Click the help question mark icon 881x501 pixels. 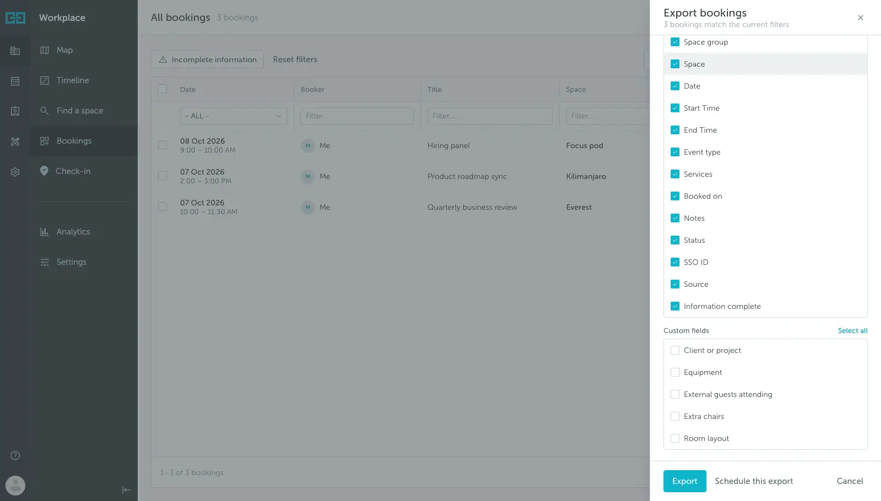15,455
